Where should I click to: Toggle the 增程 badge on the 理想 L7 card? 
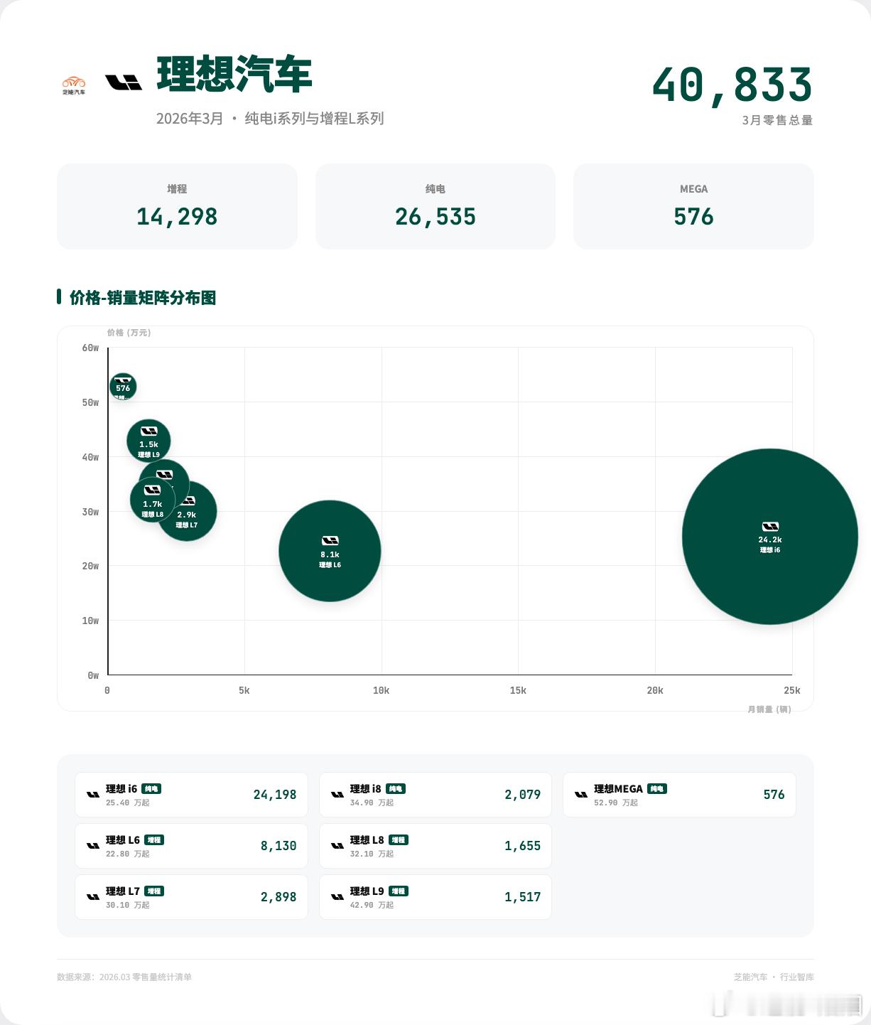[153, 890]
